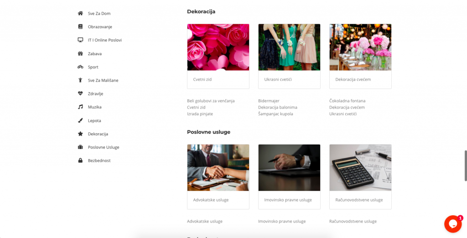Click the book icon beside Obrazovanje
The image size is (467, 238).
pyautogui.click(x=80, y=26)
